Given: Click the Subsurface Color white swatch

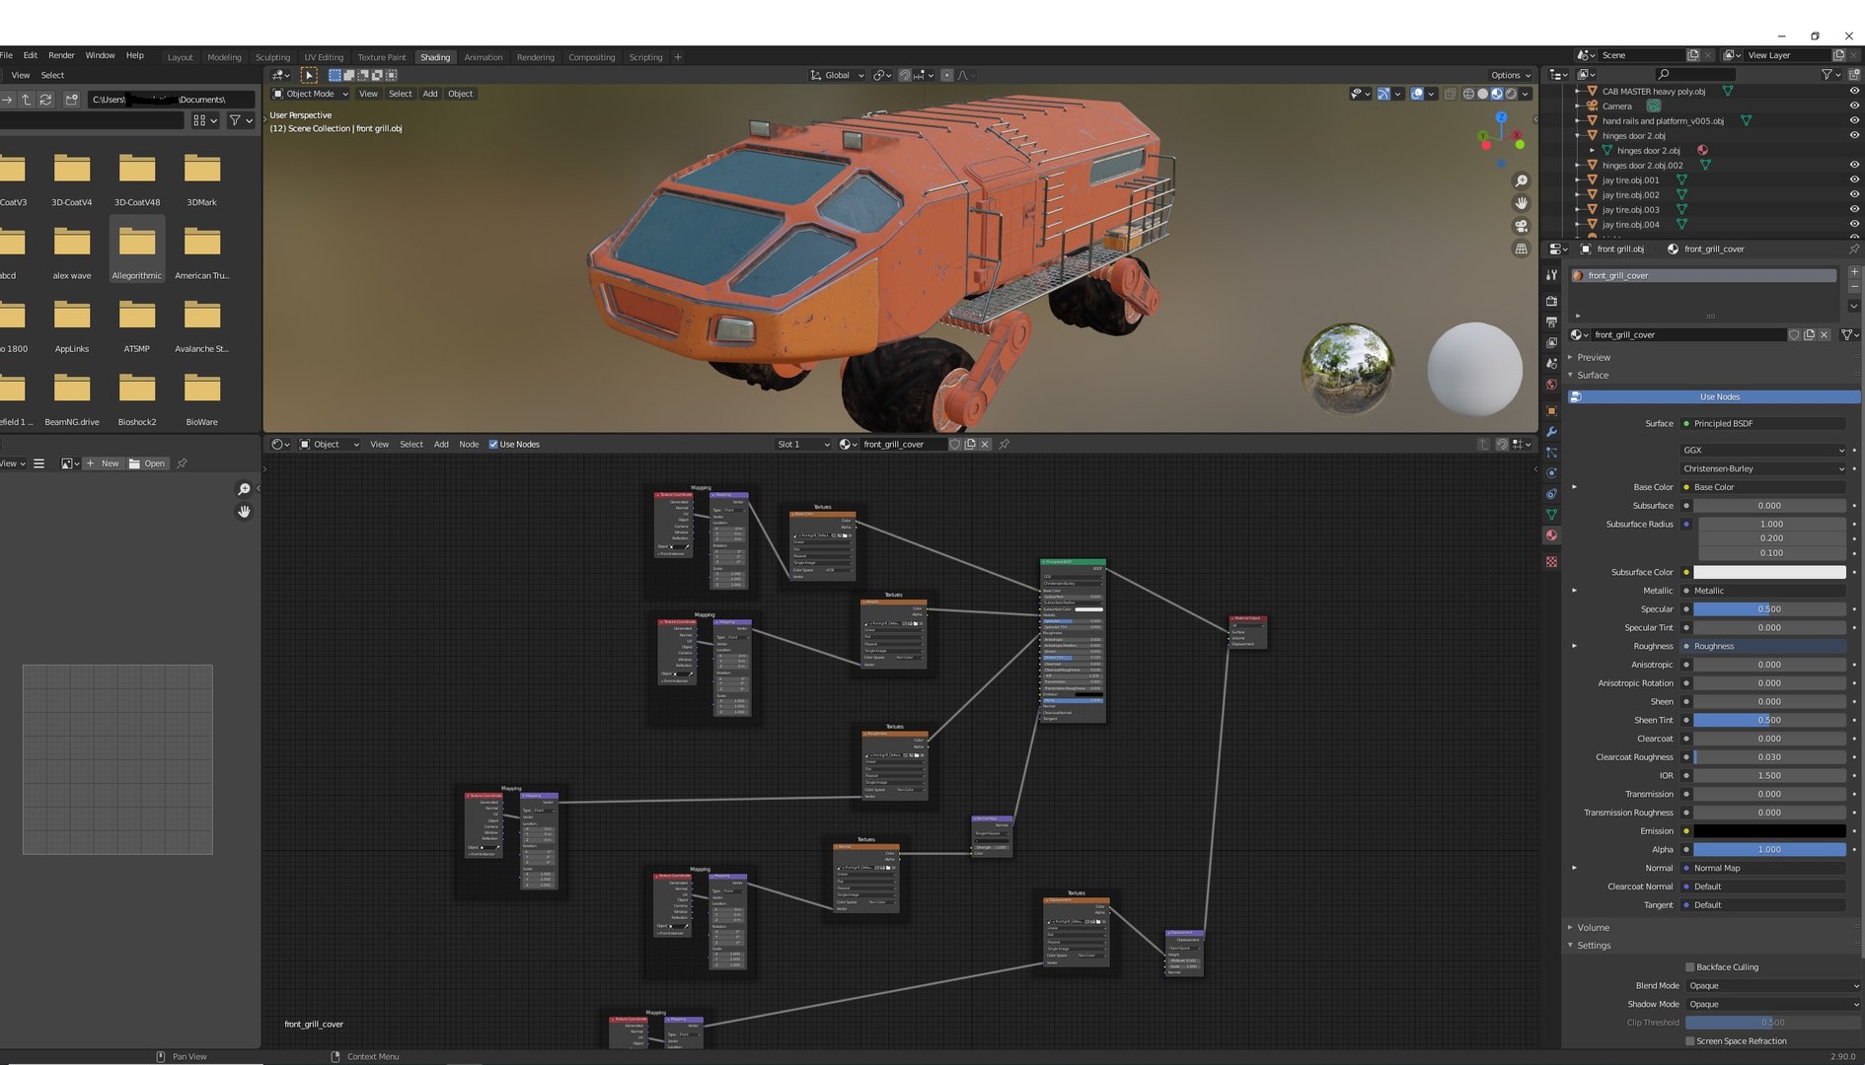Looking at the screenshot, I should pos(1769,573).
